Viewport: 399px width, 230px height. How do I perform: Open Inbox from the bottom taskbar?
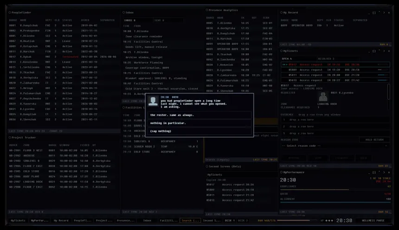point(147,221)
